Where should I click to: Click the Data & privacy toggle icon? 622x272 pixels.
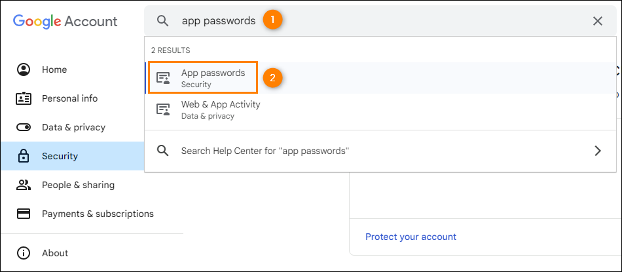pyautogui.click(x=24, y=127)
